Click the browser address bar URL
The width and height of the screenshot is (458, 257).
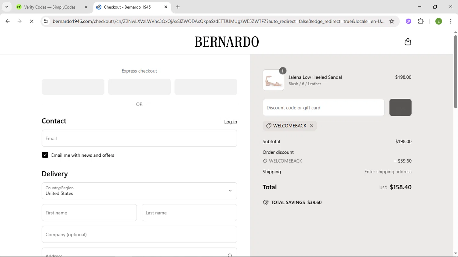218,21
